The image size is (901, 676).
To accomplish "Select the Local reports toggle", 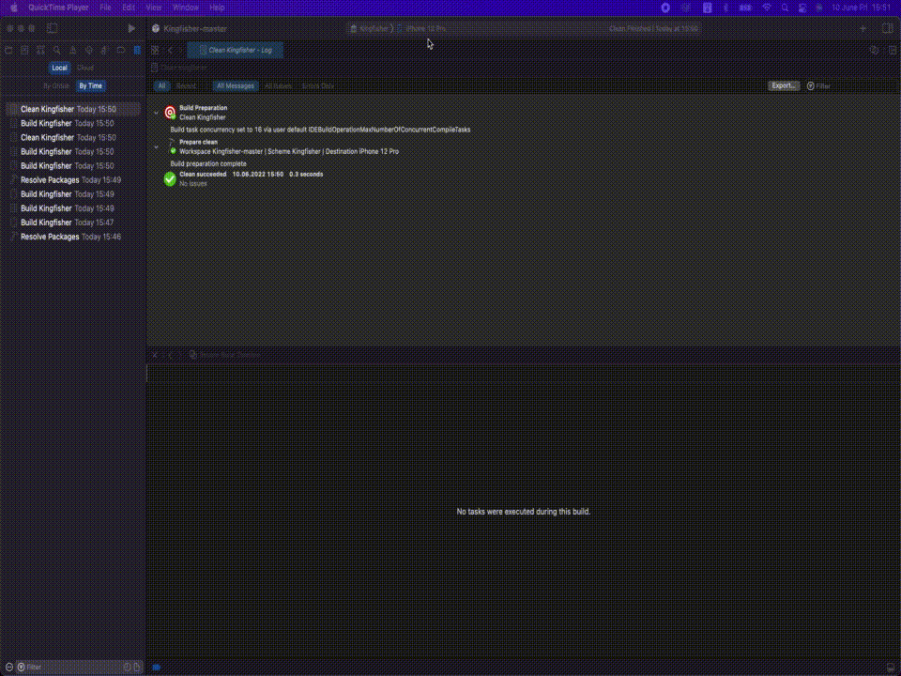I will point(60,68).
